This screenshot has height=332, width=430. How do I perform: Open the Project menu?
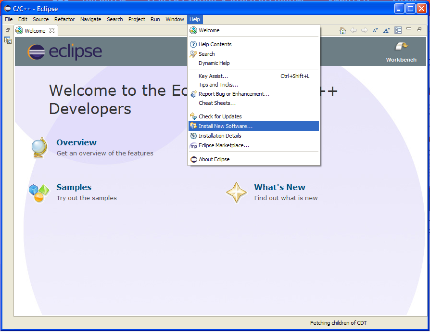[x=137, y=19]
